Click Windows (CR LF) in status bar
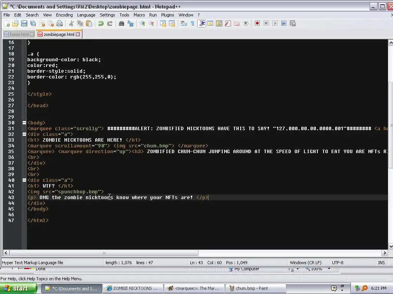The height and width of the screenshot is (294, 393). tap(305, 263)
